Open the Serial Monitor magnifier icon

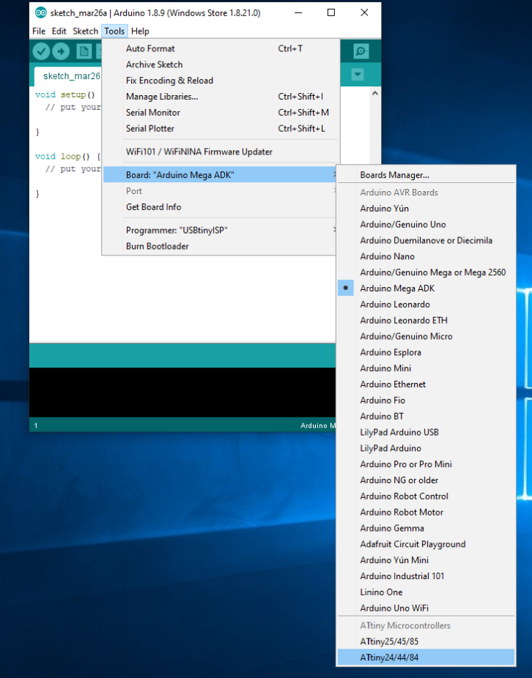pyautogui.click(x=361, y=51)
